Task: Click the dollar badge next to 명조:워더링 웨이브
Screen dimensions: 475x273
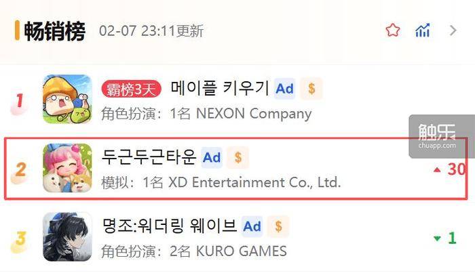Action: coord(278,226)
